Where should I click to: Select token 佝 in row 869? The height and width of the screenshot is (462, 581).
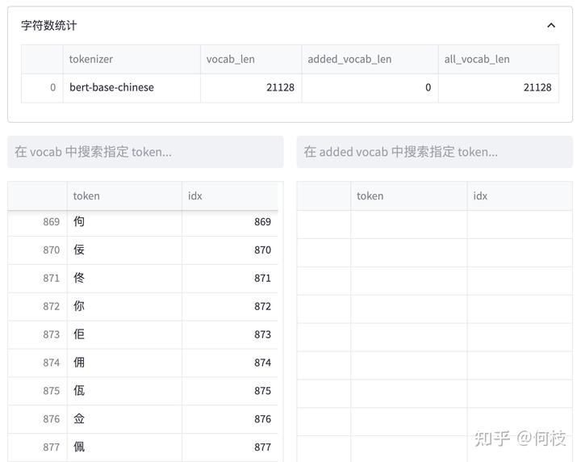click(x=124, y=222)
